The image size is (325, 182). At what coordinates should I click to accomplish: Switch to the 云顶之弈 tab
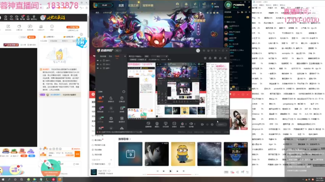pos(133,5)
